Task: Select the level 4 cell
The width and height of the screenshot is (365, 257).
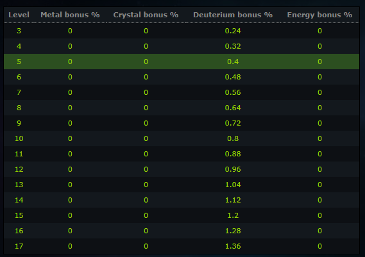Action: [19, 46]
